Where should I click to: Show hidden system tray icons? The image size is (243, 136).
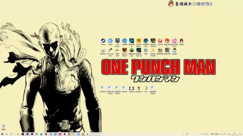click(x=210, y=134)
